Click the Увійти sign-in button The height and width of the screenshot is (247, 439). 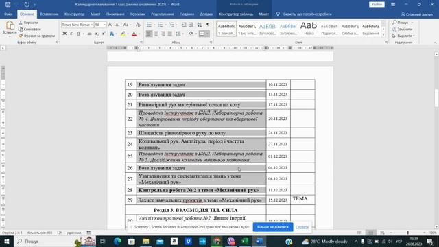[x=377, y=5]
